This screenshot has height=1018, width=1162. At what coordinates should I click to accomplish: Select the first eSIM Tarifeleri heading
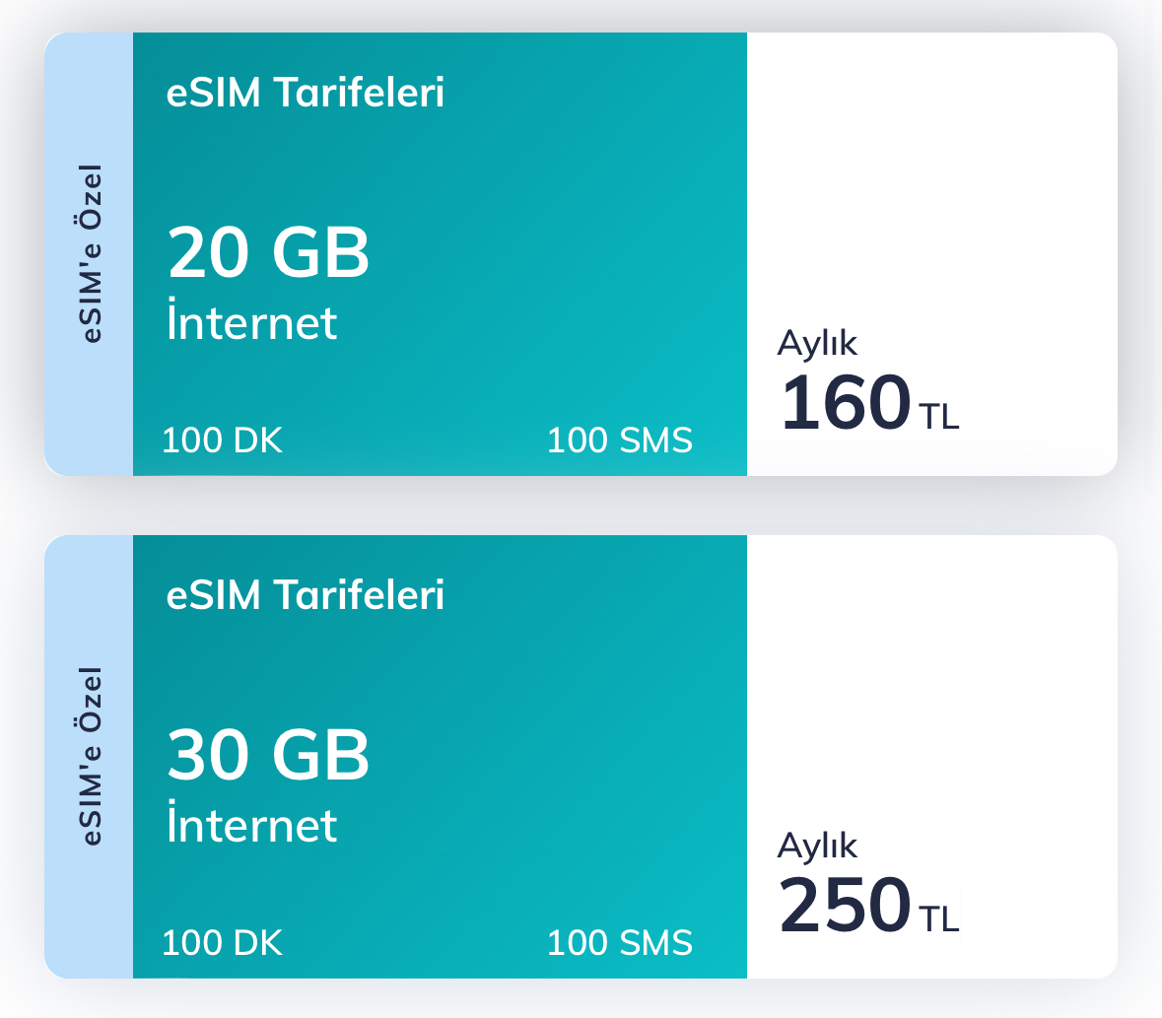click(305, 93)
